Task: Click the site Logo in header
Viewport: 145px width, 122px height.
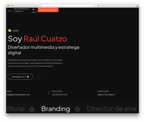Action: coord(9,11)
